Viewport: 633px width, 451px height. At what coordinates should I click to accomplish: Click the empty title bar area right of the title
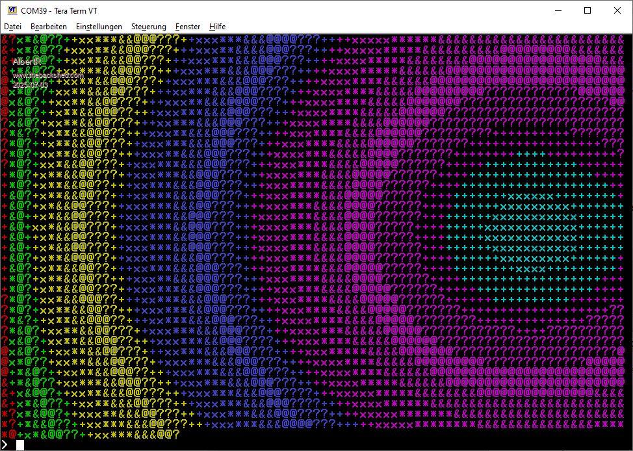pyautogui.click(x=325, y=10)
